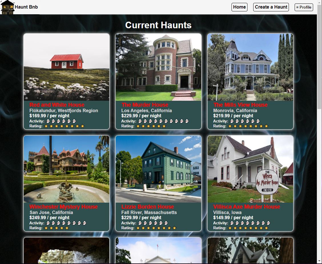Open the Lizzie Borden green house photo

pyautogui.click(x=158, y=169)
